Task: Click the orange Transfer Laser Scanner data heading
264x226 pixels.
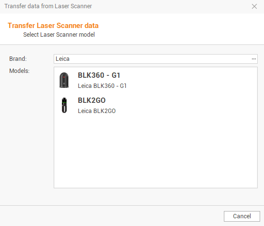Action: [53, 26]
